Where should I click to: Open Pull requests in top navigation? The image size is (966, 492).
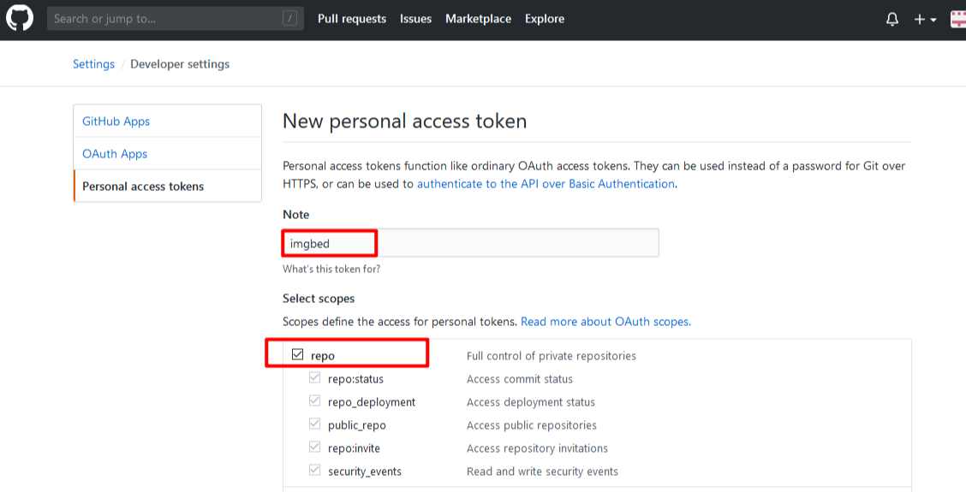pyautogui.click(x=352, y=19)
